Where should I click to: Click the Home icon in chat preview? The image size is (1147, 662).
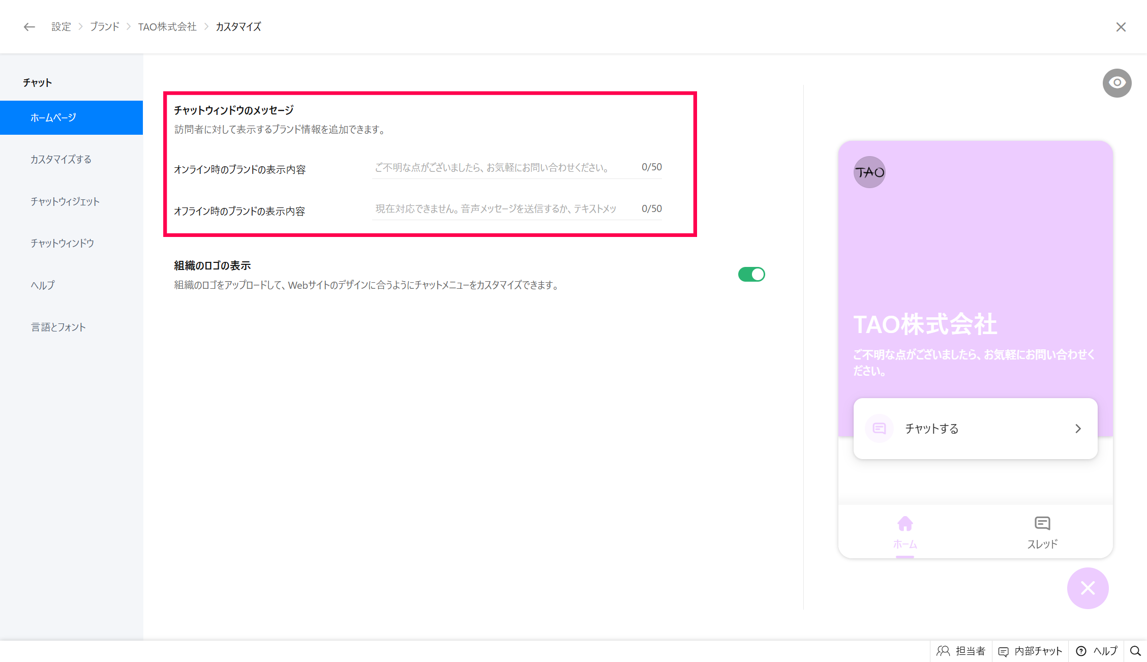905,524
